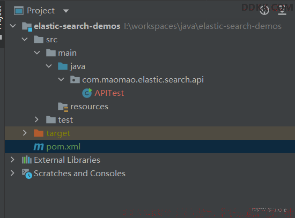Select the APITest class entry

(109, 93)
